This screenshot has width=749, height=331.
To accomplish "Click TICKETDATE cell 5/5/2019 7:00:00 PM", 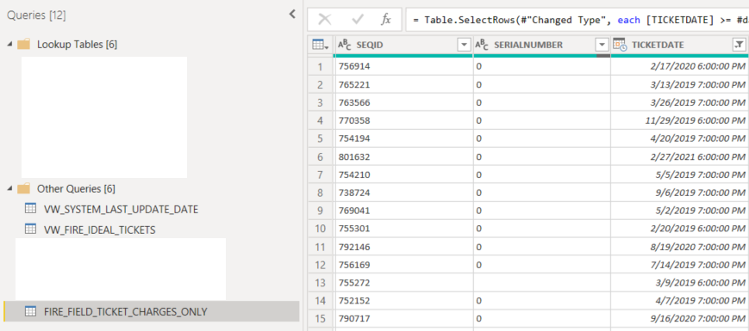I will pyautogui.click(x=680, y=175).
